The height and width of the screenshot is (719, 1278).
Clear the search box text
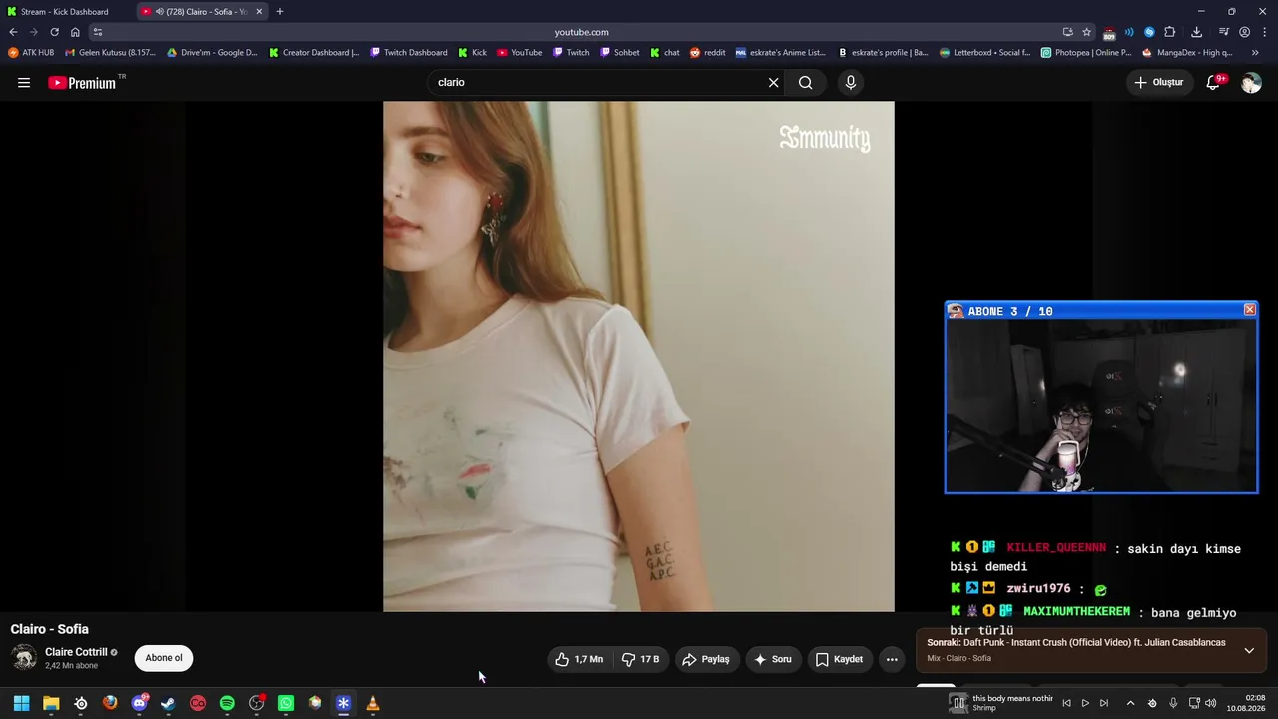click(x=773, y=83)
